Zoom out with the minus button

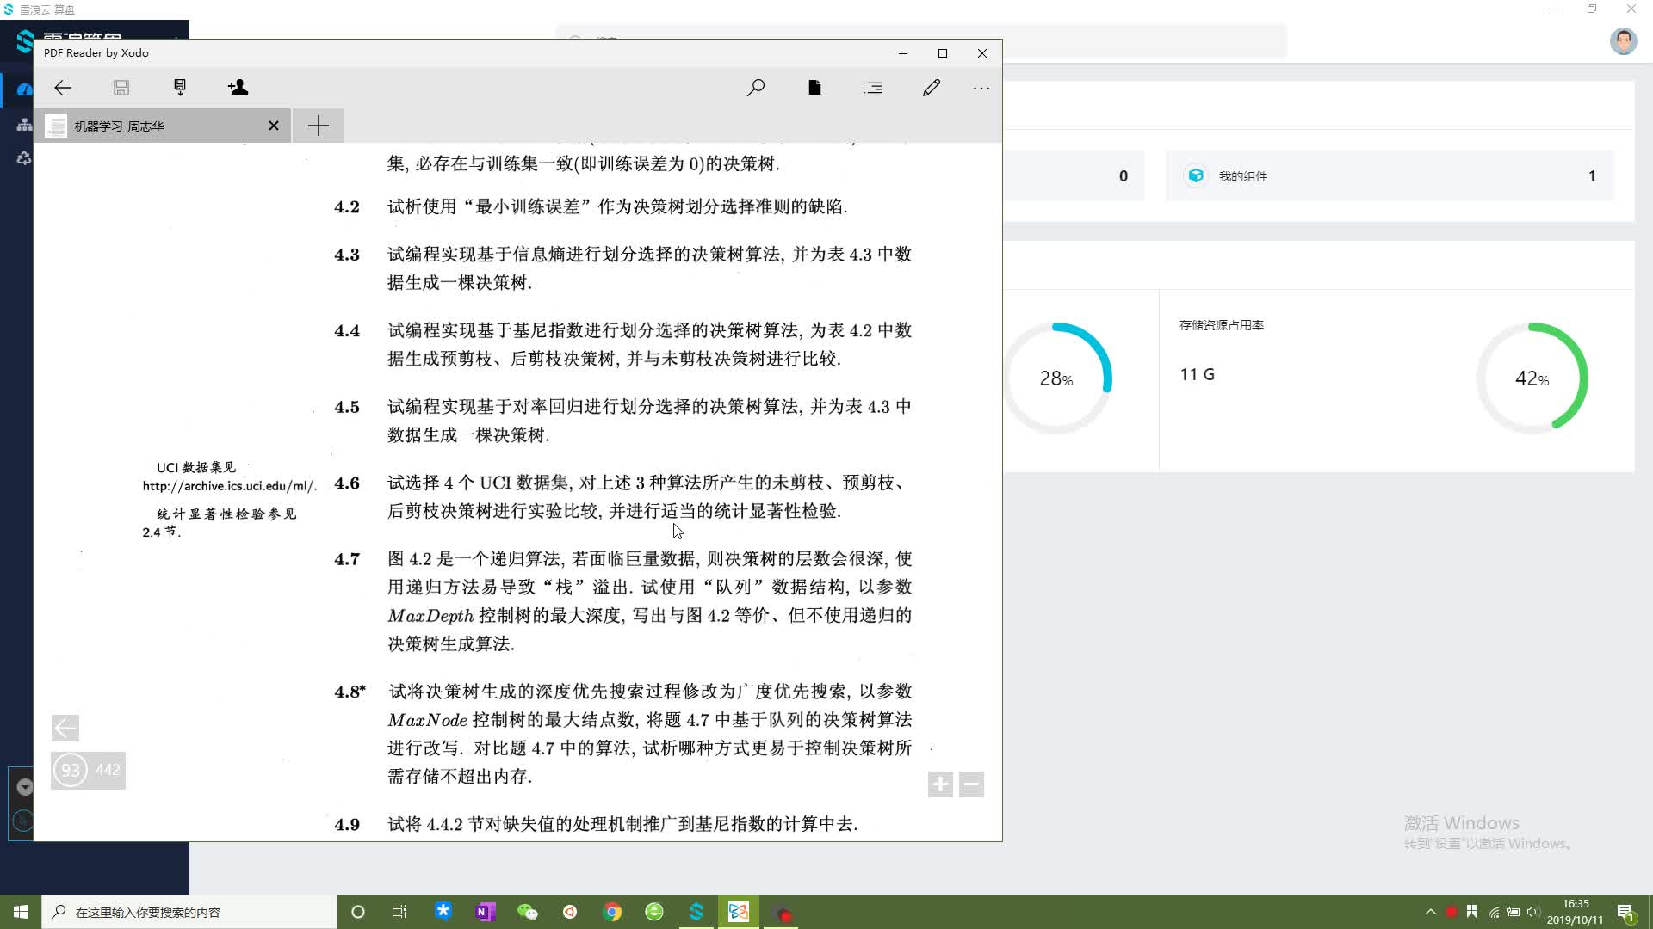click(x=971, y=784)
